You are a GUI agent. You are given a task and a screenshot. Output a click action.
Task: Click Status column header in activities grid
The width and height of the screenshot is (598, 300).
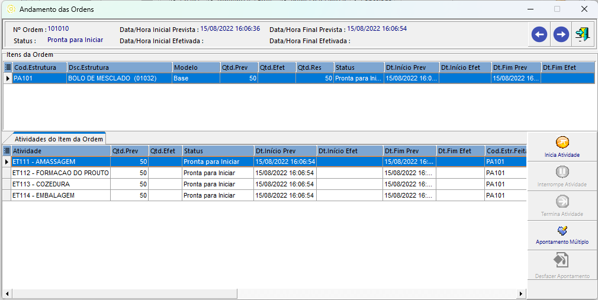click(217, 151)
